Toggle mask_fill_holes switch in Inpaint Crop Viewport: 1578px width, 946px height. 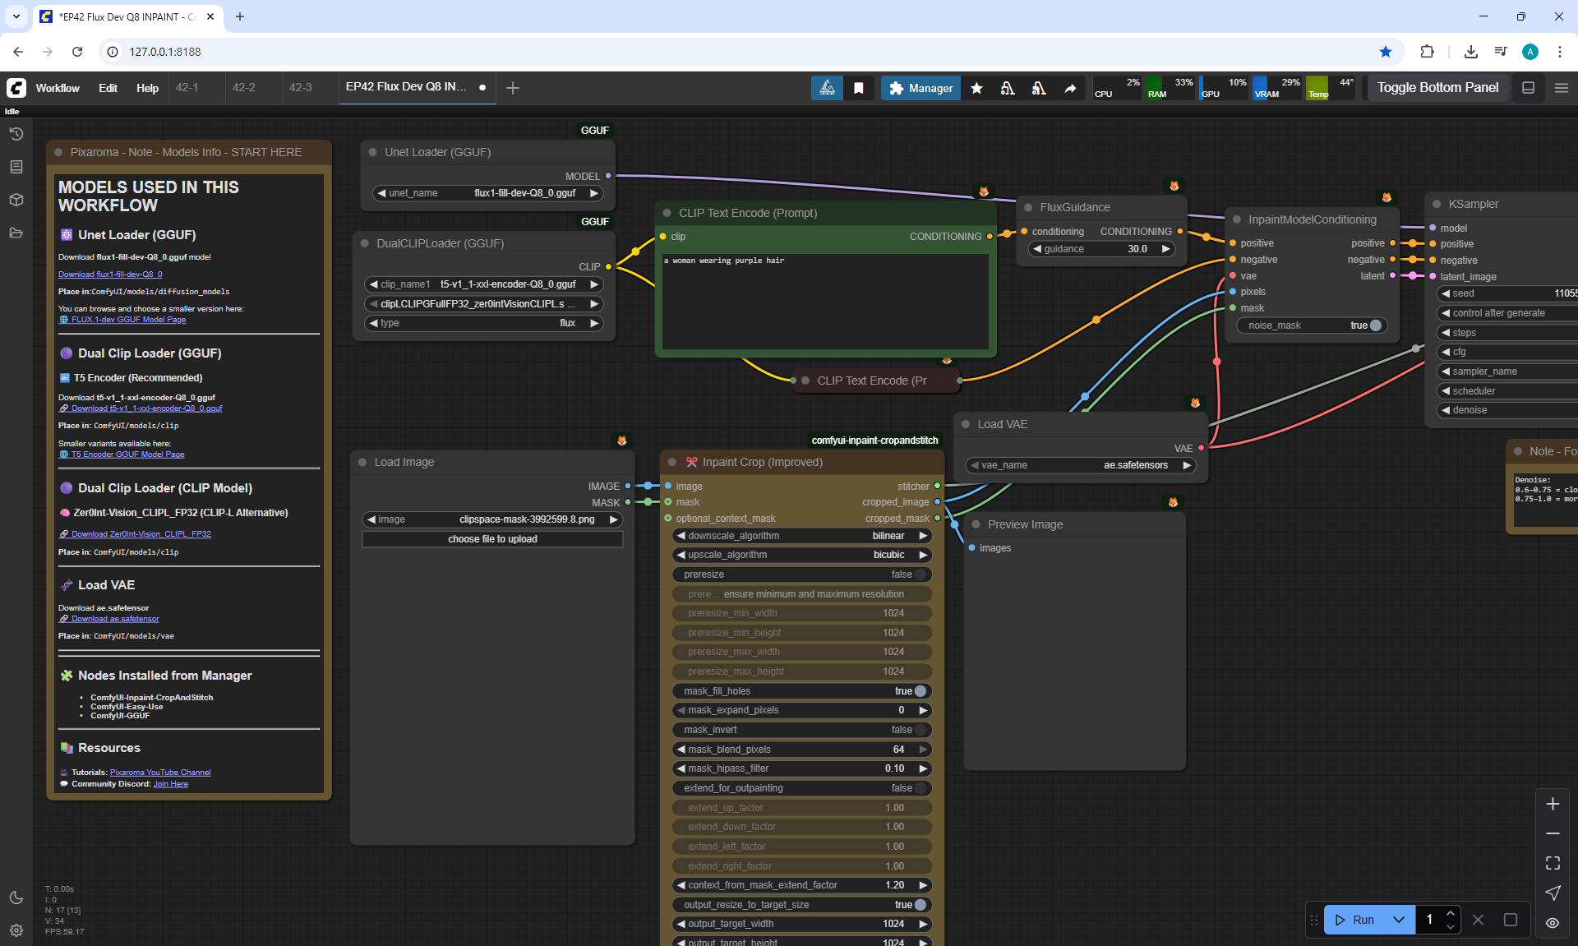pos(920,691)
